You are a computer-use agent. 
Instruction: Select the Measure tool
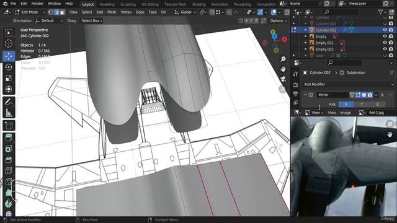coord(9,113)
